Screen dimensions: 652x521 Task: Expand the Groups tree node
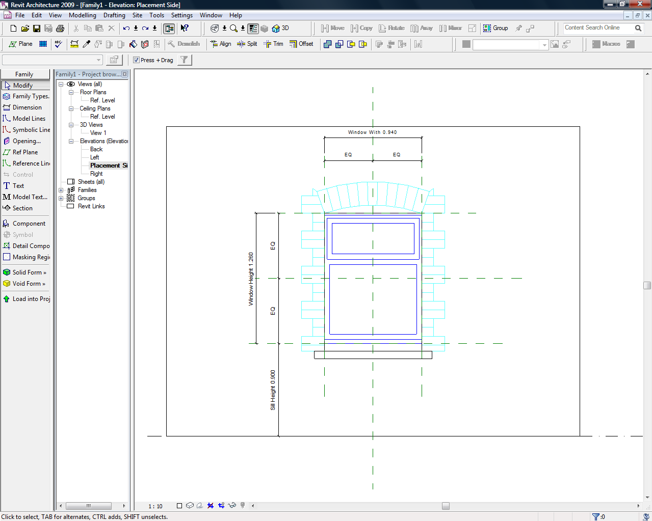pos(61,199)
